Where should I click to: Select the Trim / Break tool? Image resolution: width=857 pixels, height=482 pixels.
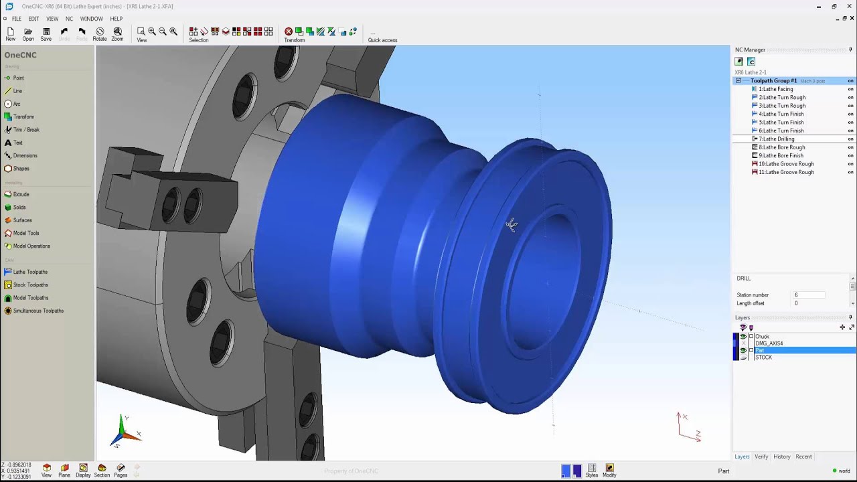tap(21, 130)
